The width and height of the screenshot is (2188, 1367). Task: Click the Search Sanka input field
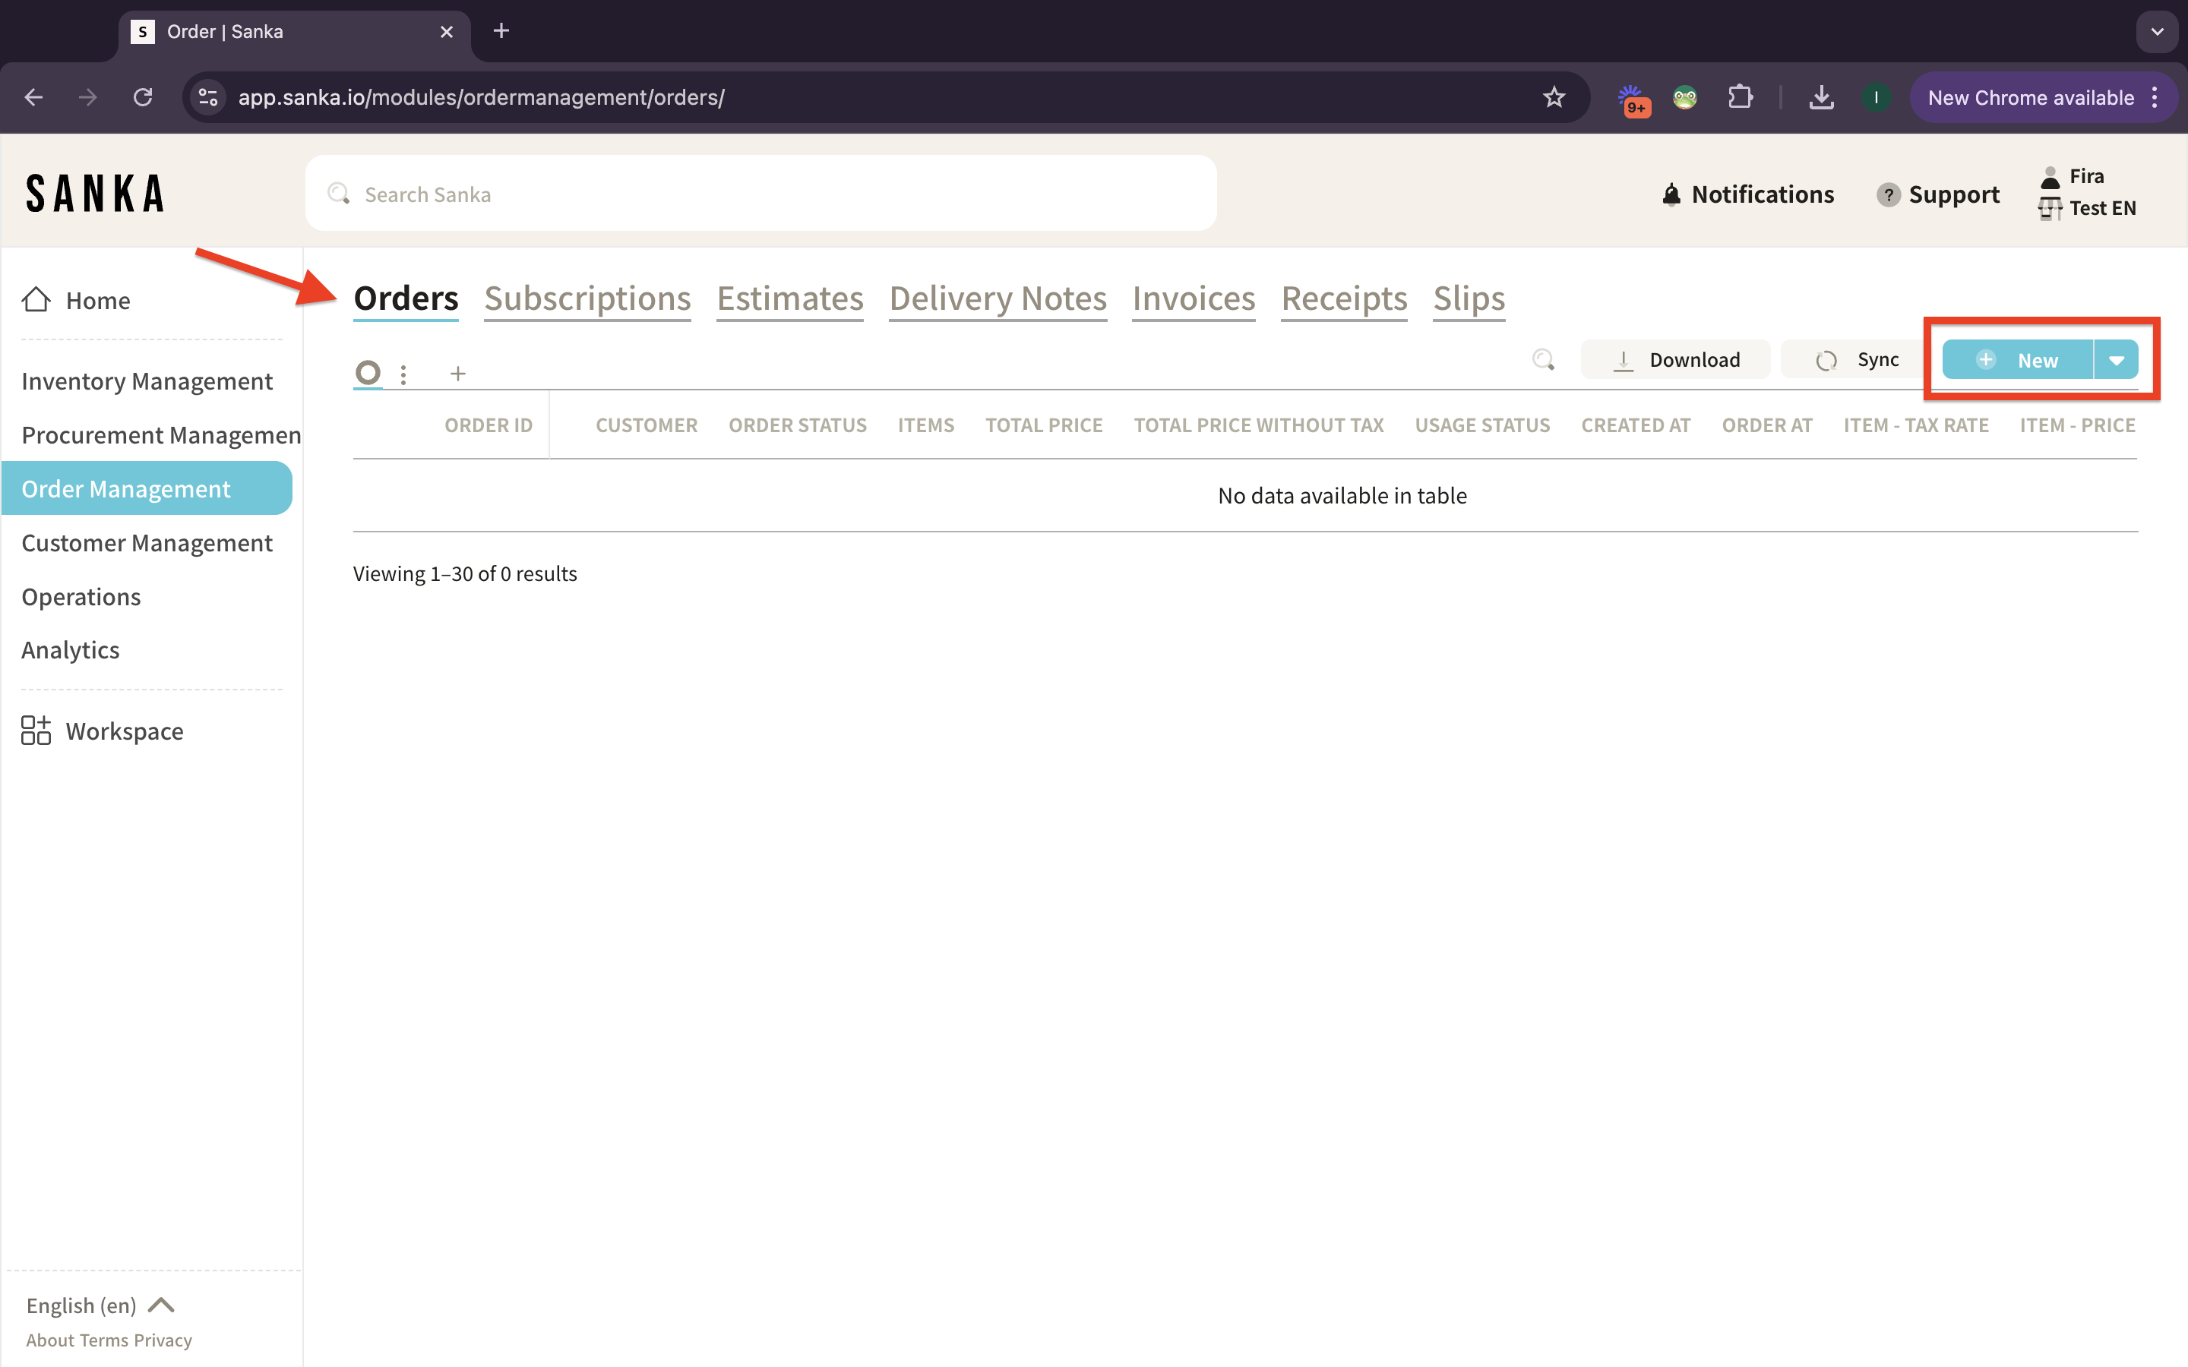click(760, 194)
